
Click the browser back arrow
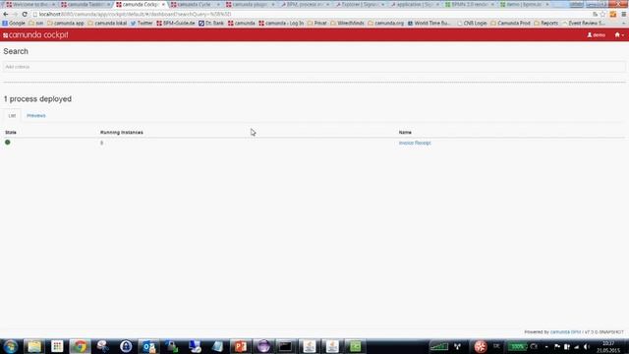point(6,14)
